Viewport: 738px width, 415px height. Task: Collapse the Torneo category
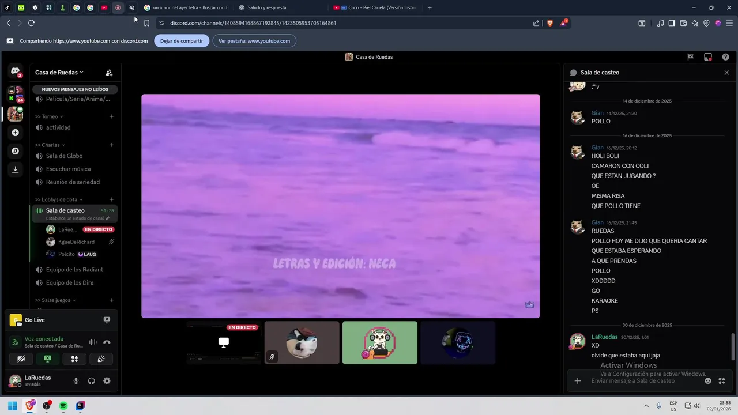pos(49,116)
